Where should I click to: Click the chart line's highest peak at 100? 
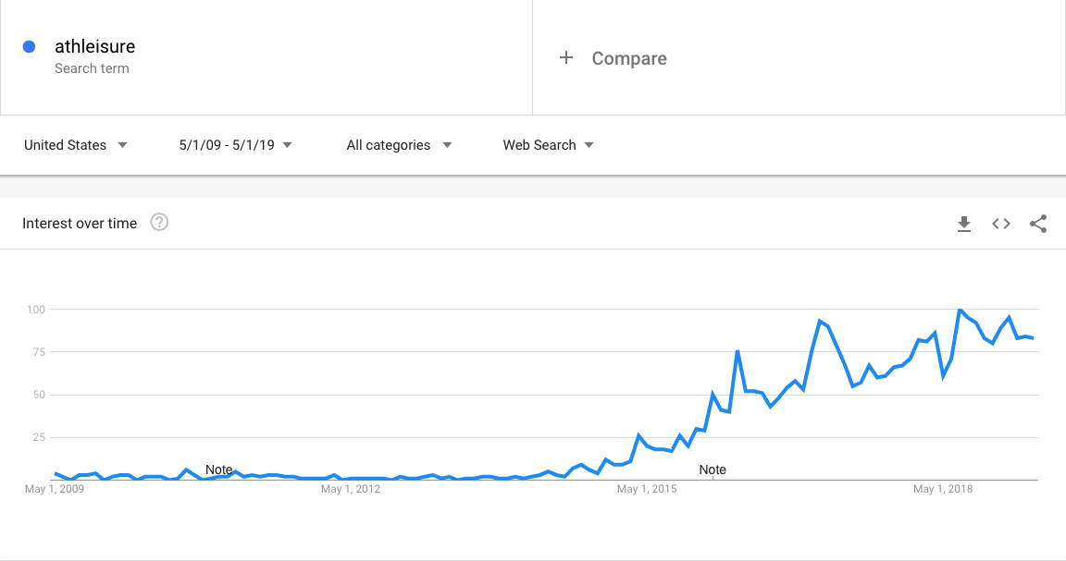click(960, 310)
